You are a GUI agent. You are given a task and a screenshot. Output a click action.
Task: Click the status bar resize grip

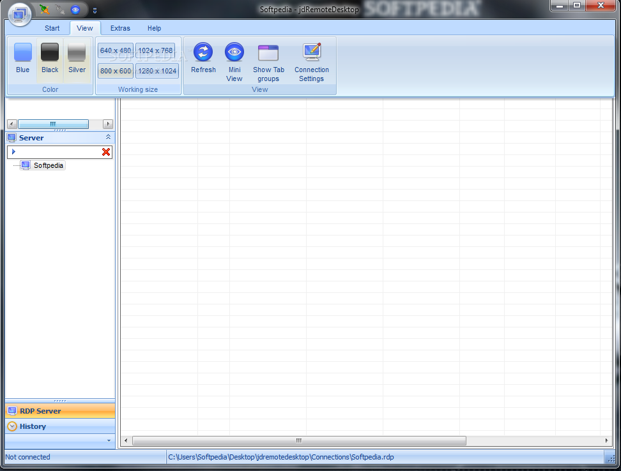coord(610,458)
